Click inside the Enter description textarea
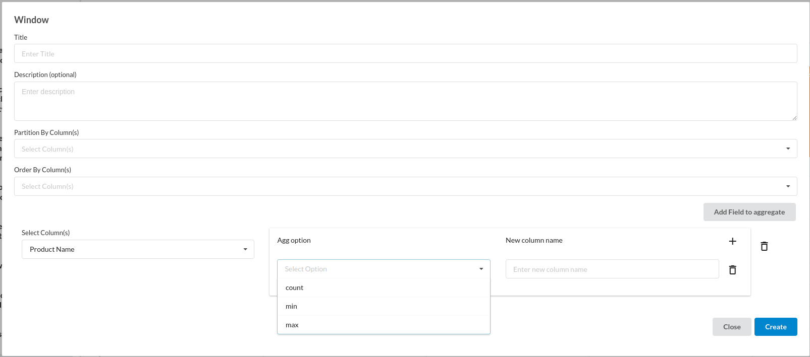Screen dimensions: 810x357 [x=405, y=101]
